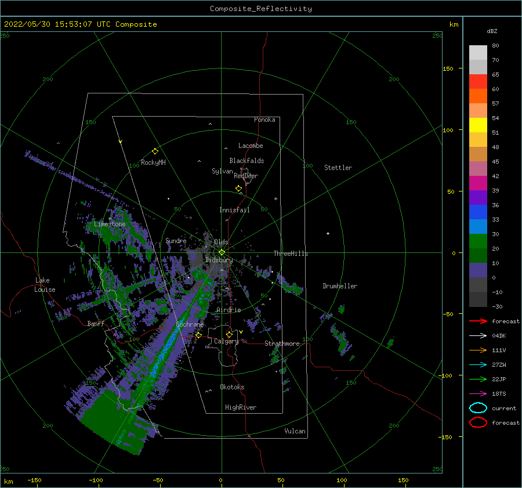Click the slate-purple 0–10 dBZ legend swatch
This screenshot has height=488, width=522.
(478, 270)
